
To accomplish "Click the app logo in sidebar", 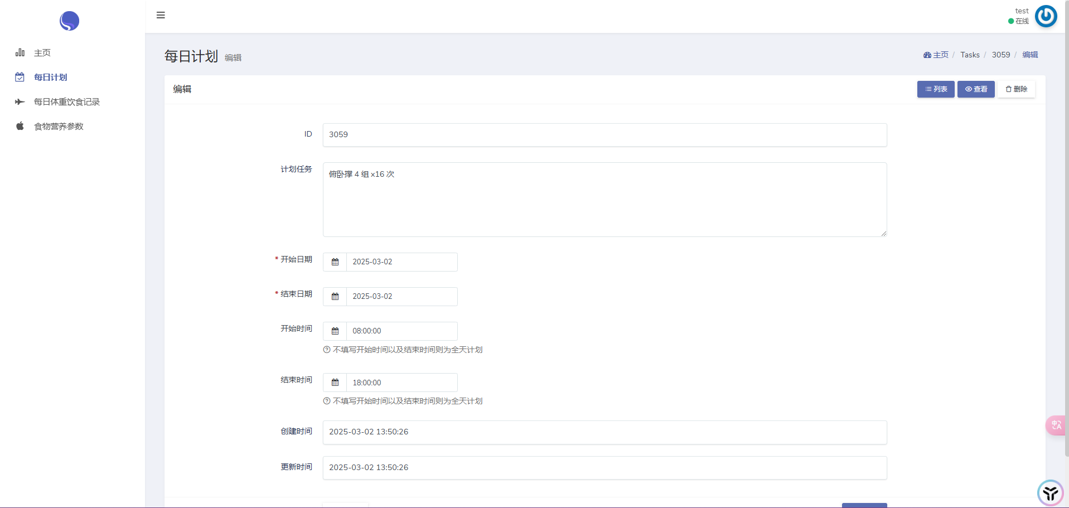I will point(69,21).
